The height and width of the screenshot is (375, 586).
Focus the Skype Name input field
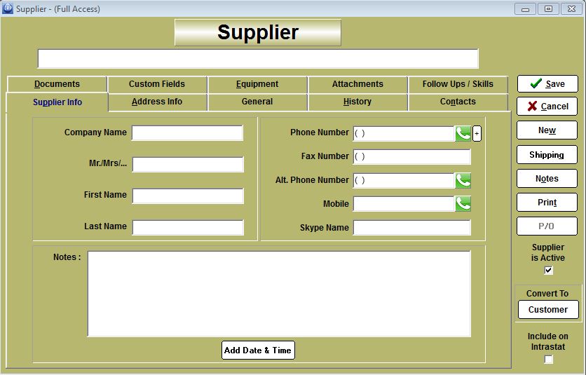pos(411,228)
